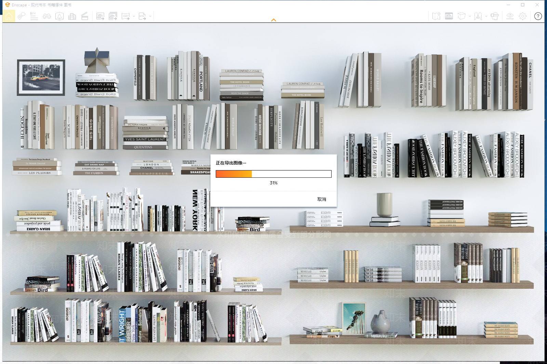Open the video editor clapperboard icon

[x=85, y=16]
